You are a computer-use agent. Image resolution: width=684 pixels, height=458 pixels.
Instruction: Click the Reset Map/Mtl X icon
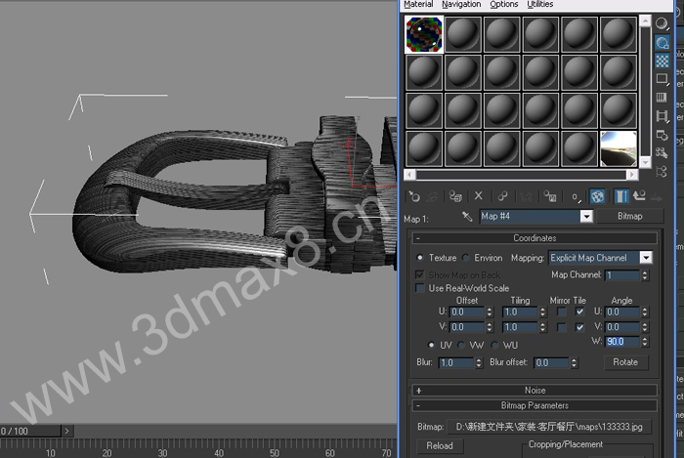point(479,196)
